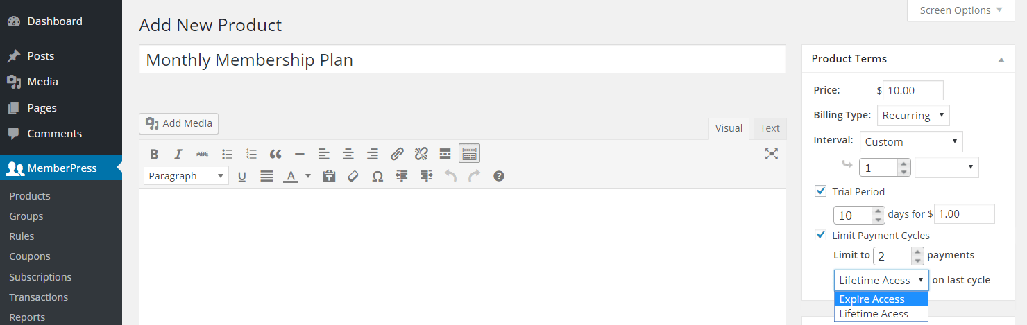Click the Add Media button
Image resolution: width=1027 pixels, height=325 pixels.
pyautogui.click(x=179, y=123)
